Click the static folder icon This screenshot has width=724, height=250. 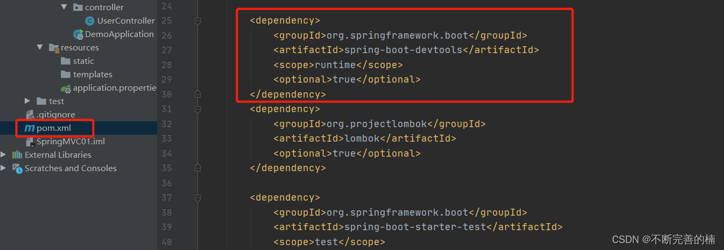coord(66,61)
